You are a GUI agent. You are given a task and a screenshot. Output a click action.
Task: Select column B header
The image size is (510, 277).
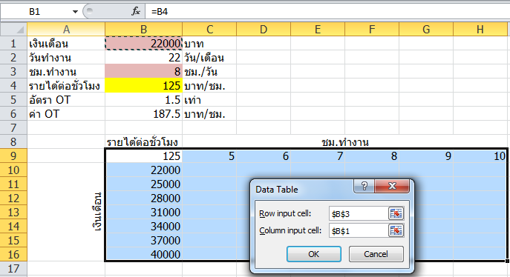pyautogui.click(x=143, y=30)
